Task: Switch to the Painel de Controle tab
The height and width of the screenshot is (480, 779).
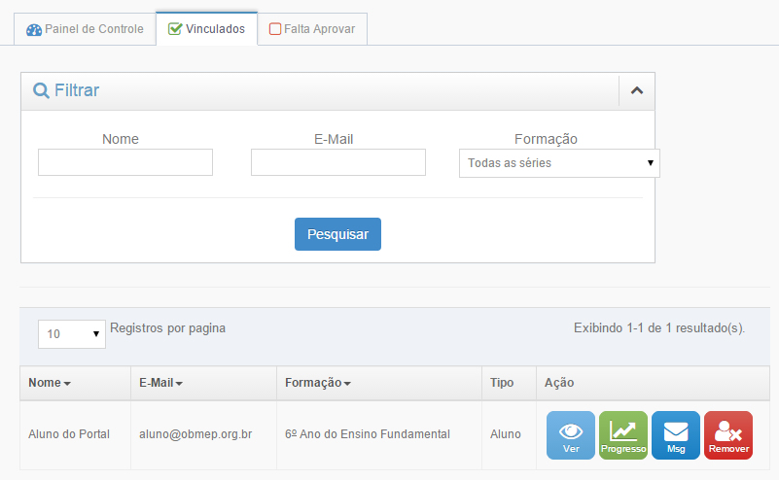Action: click(85, 29)
